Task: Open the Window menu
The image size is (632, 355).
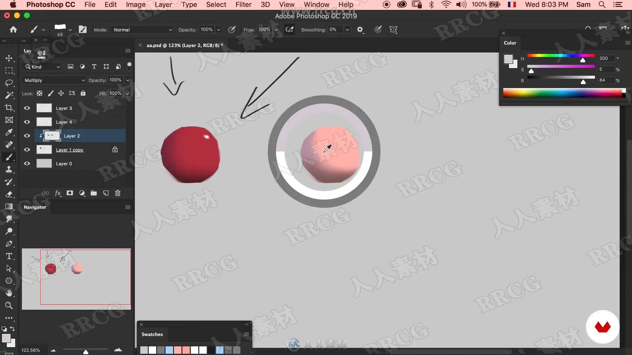Action: pos(316,5)
